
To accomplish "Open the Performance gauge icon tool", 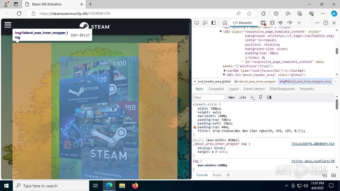I will pos(290,23).
